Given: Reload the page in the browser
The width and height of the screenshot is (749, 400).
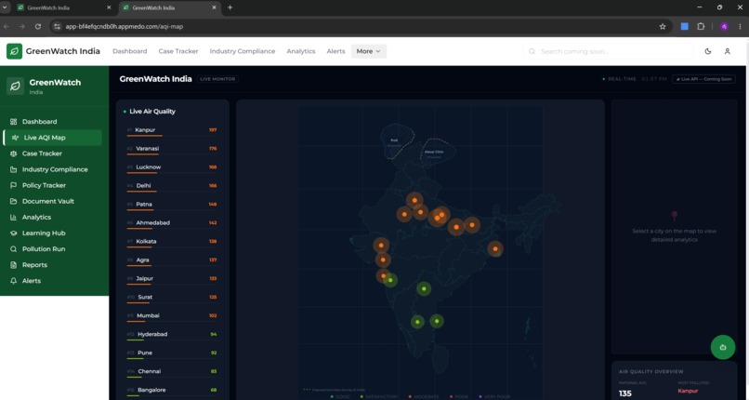Looking at the screenshot, I should coord(38,27).
